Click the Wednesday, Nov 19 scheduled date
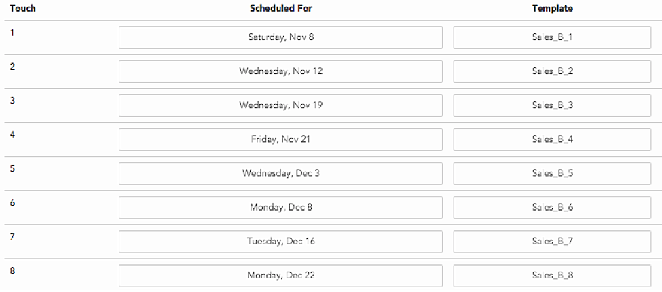The width and height of the screenshot is (662, 292). [281, 105]
